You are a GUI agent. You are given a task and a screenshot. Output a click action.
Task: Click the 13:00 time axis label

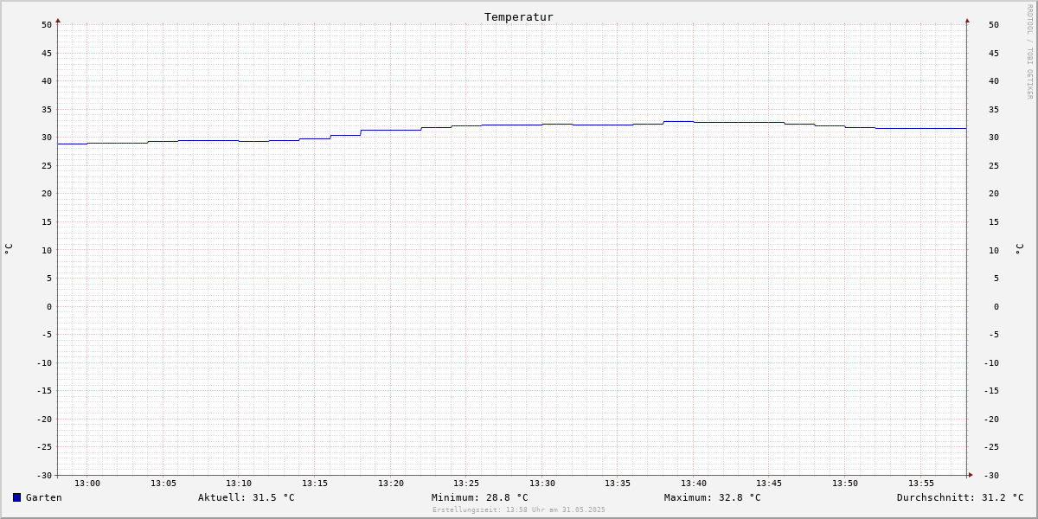(x=87, y=483)
